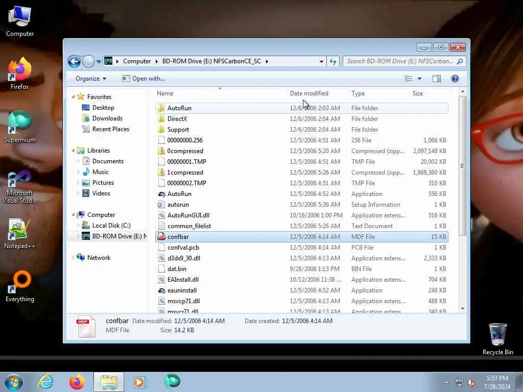Sort by the Type column header
Viewport: 523px width, 392px height.
point(378,93)
